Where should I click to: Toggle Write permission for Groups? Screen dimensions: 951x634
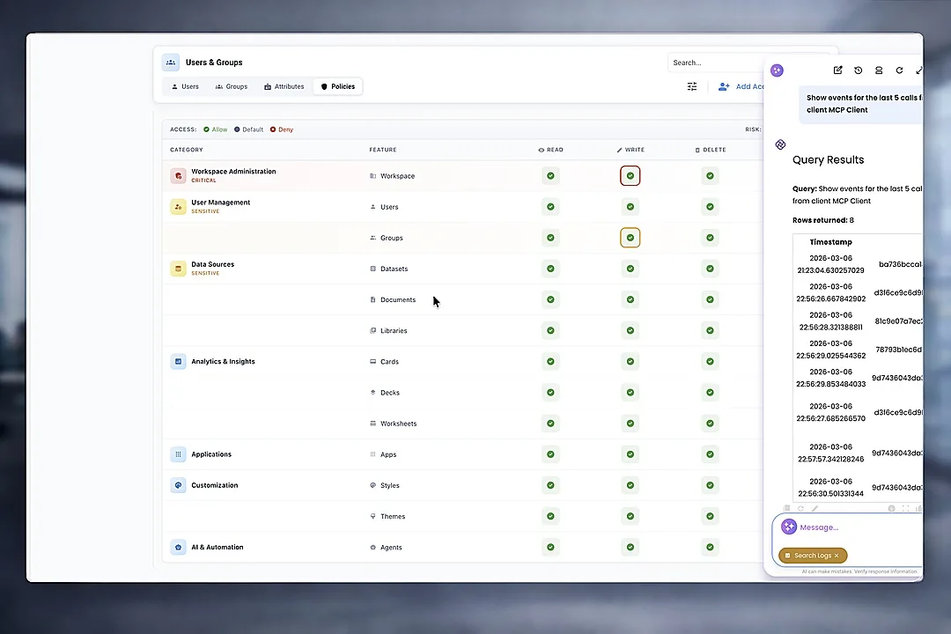[x=630, y=238]
